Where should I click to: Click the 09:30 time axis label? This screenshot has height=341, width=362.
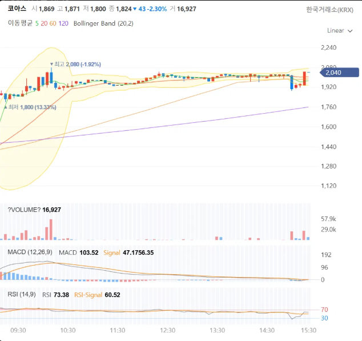(x=18, y=330)
